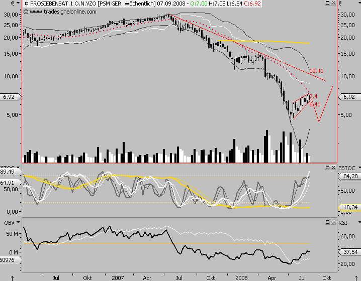Viewport: 361px width, 281px height.
Task: Open the right-side SSTOC scale dropdown
Action: tap(359, 168)
